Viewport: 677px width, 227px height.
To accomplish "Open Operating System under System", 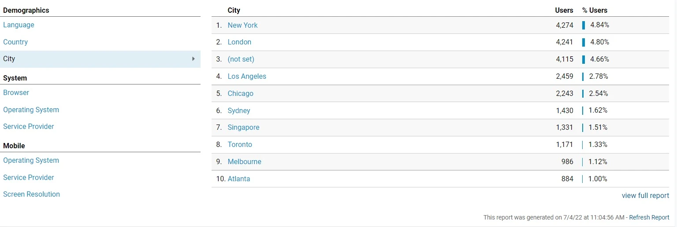I will [31, 110].
